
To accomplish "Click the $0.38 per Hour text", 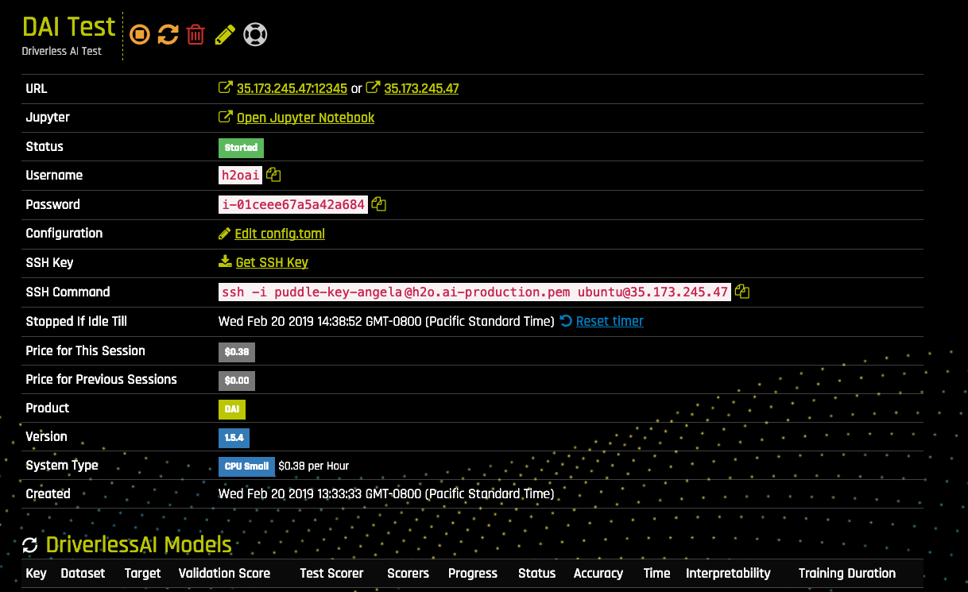I will point(314,466).
